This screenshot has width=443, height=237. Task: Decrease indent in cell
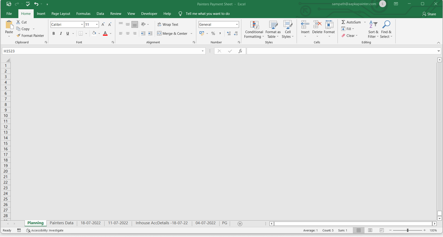click(143, 33)
